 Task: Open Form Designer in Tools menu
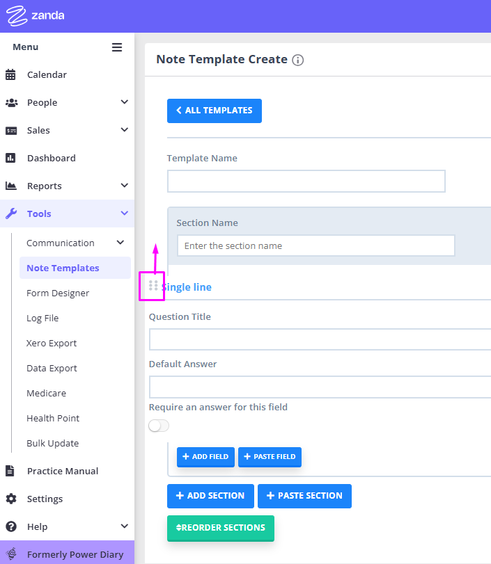[58, 293]
